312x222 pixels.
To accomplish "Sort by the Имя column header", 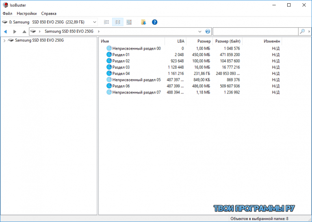I will (x=132, y=41).
